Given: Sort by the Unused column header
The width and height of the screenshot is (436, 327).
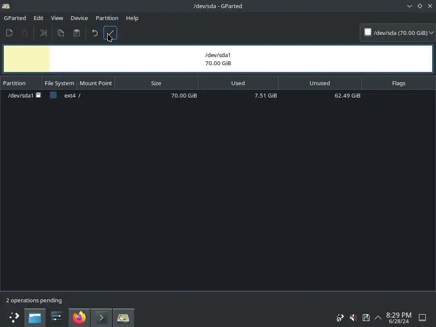Looking at the screenshot, I should click(x=320, y=83).
